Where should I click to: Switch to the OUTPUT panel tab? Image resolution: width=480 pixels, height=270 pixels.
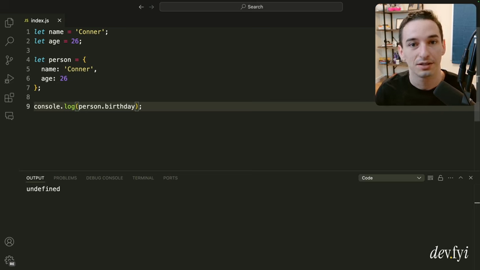tap(35, 178)
